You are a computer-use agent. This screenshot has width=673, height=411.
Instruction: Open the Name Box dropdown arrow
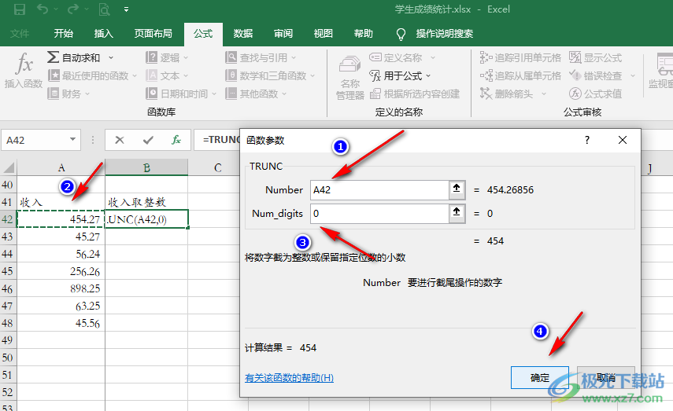point(72,139)
